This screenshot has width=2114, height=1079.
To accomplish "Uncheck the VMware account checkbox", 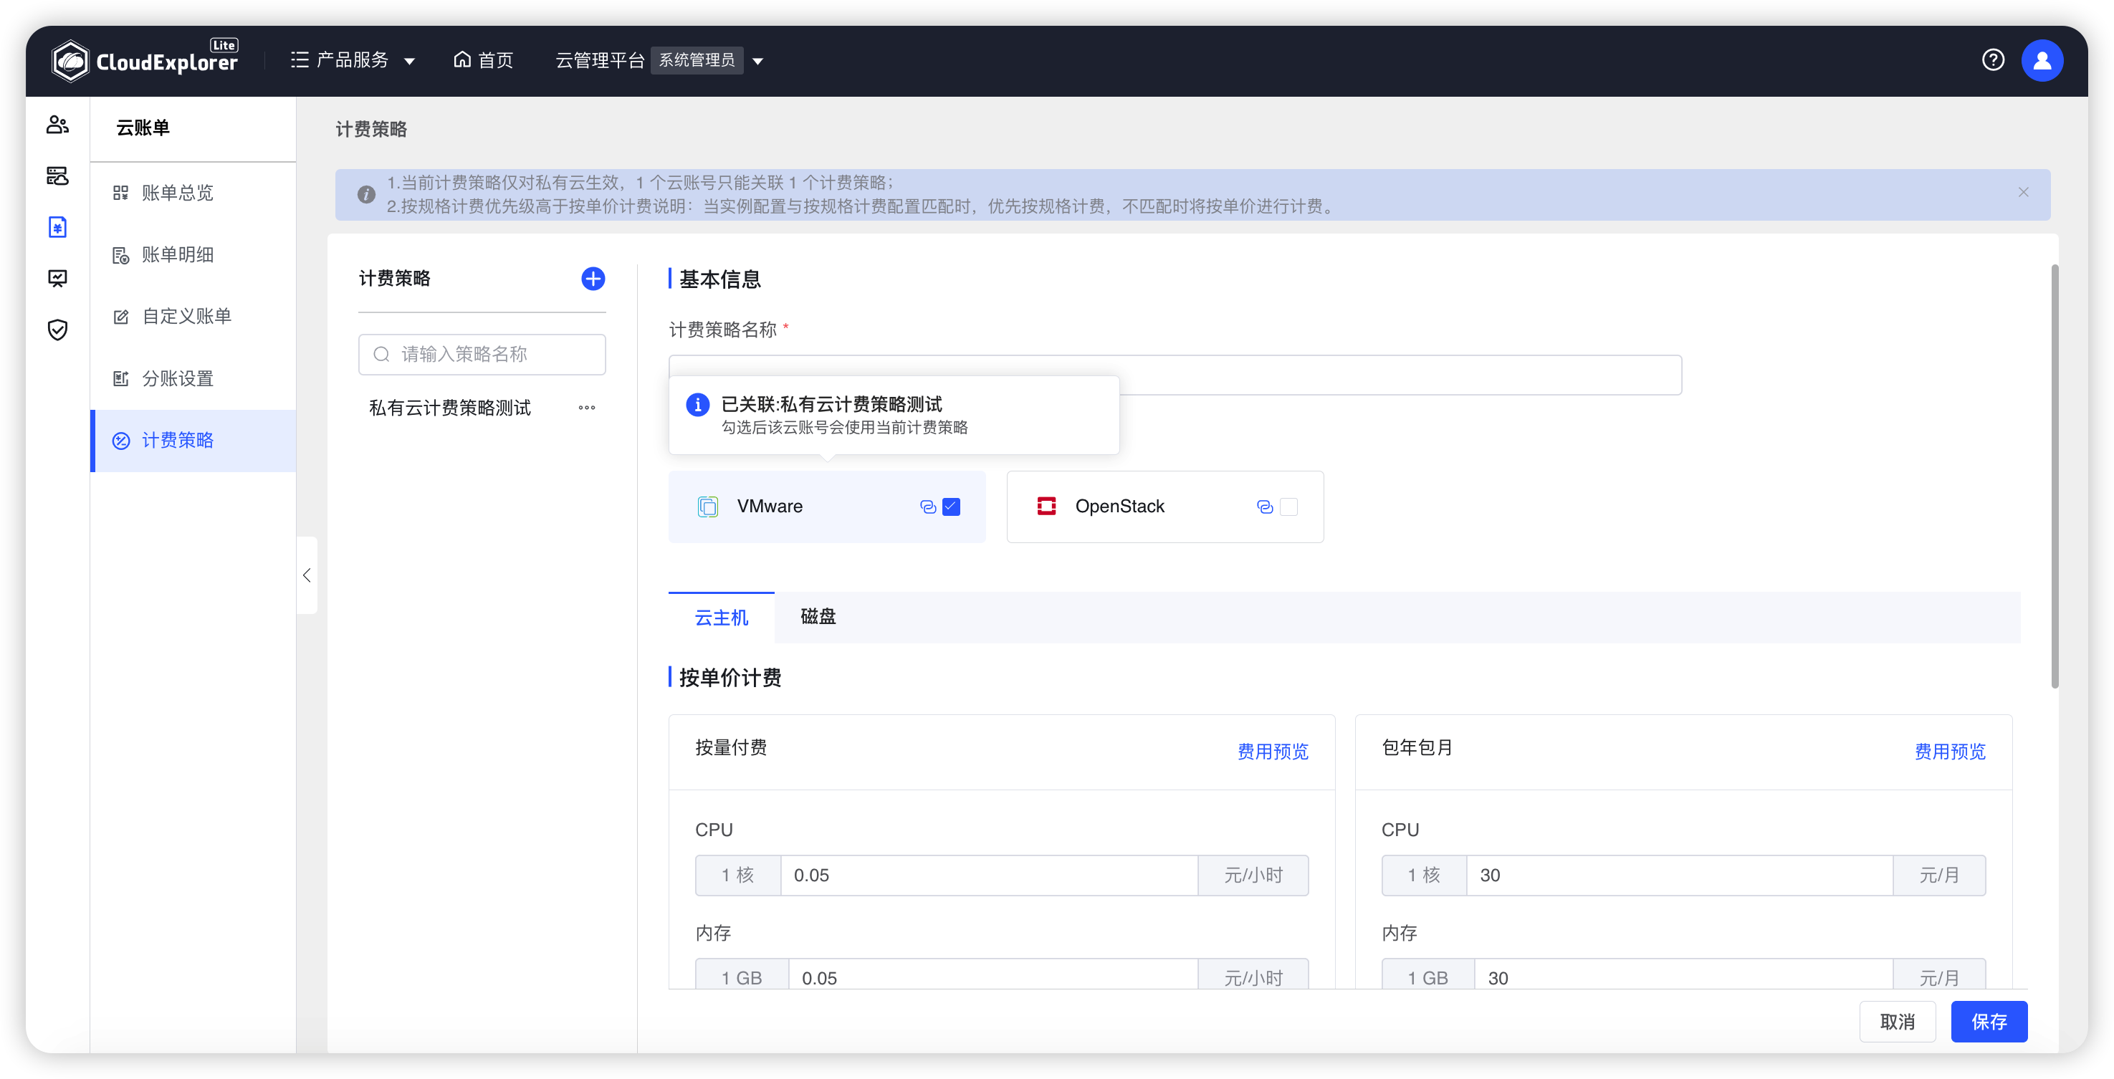I will pyautogui.click(x=951, y=507).
